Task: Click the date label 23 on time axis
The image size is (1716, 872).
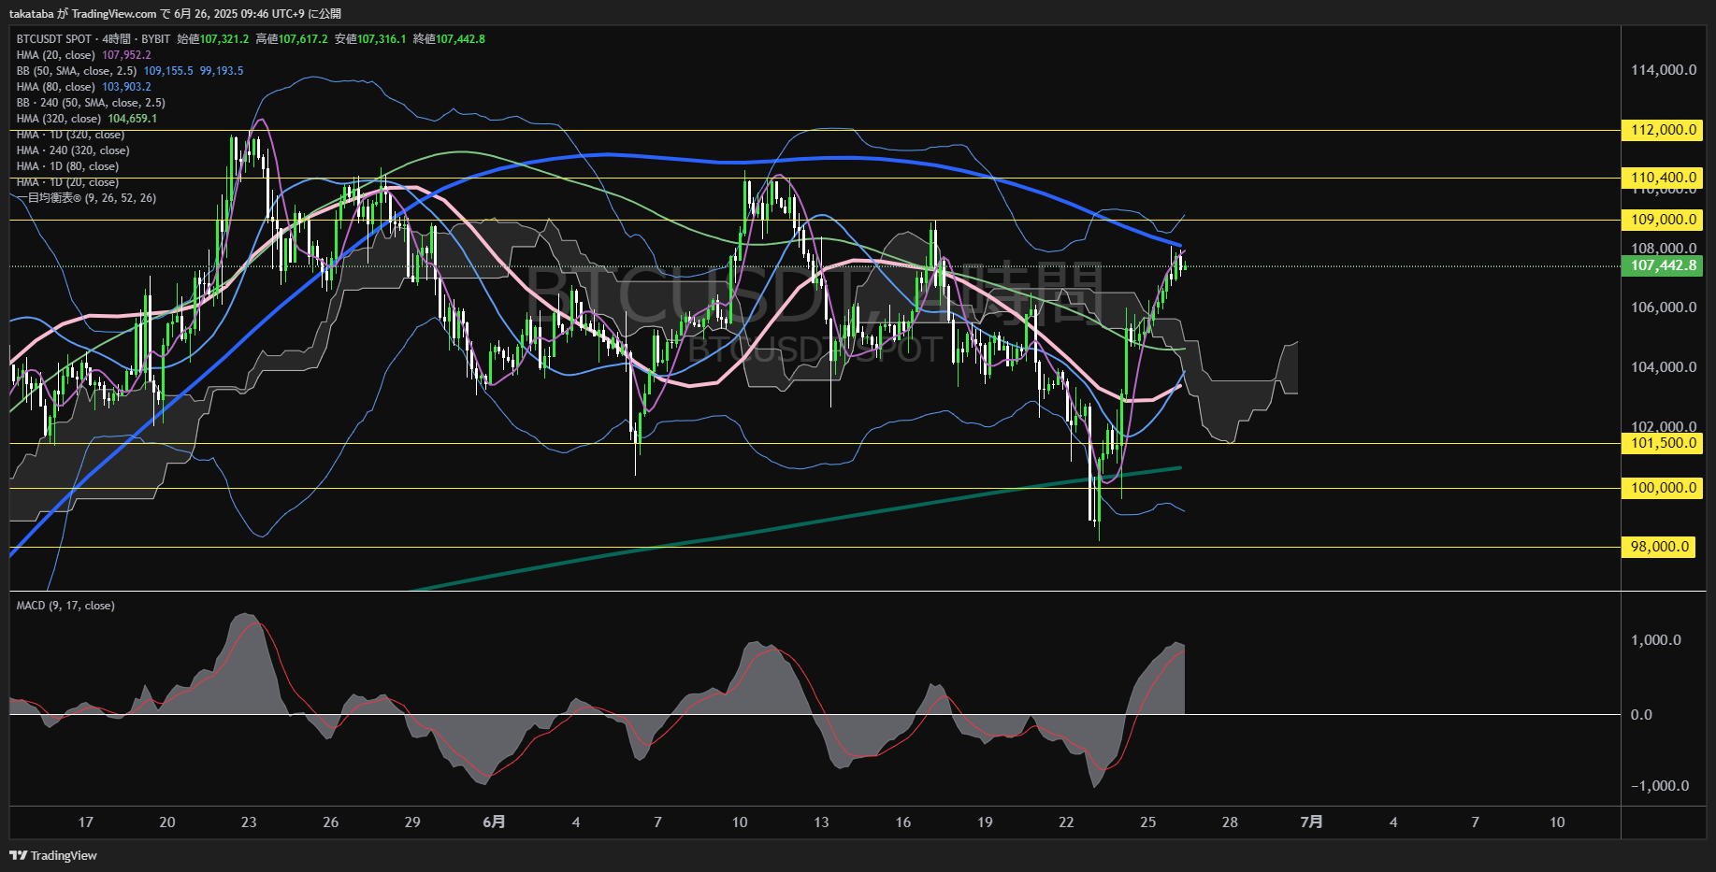Action: (249, 822)
